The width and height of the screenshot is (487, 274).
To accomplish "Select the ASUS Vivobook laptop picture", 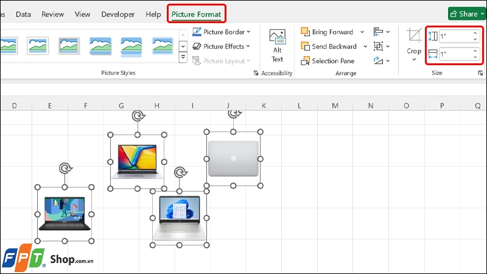I will [138, 161].
